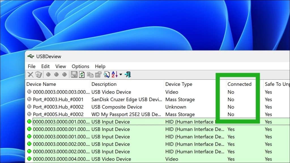Copy selected items using the toolbar copy icon
The height and width of the screenshot is (163, 290).
tap(90, 75)
